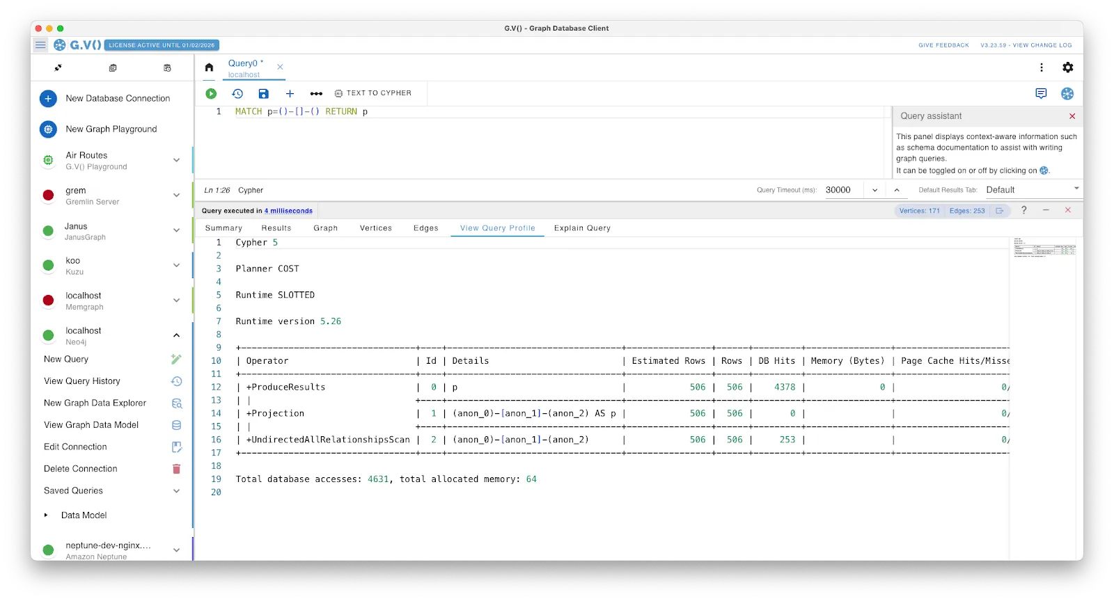Image resolution: width=1114 pixels, height=601 pixels.
Task: Close the Query assistant panel
Action: pos(1072,116)
